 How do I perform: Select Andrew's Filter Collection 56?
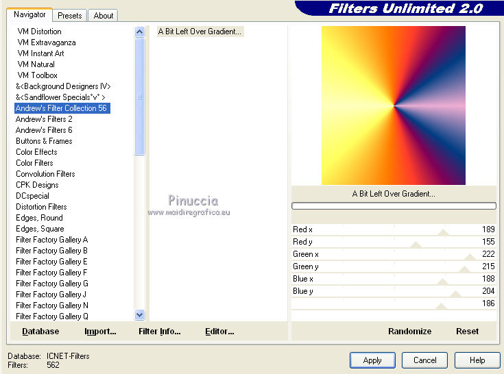(62, 108)
